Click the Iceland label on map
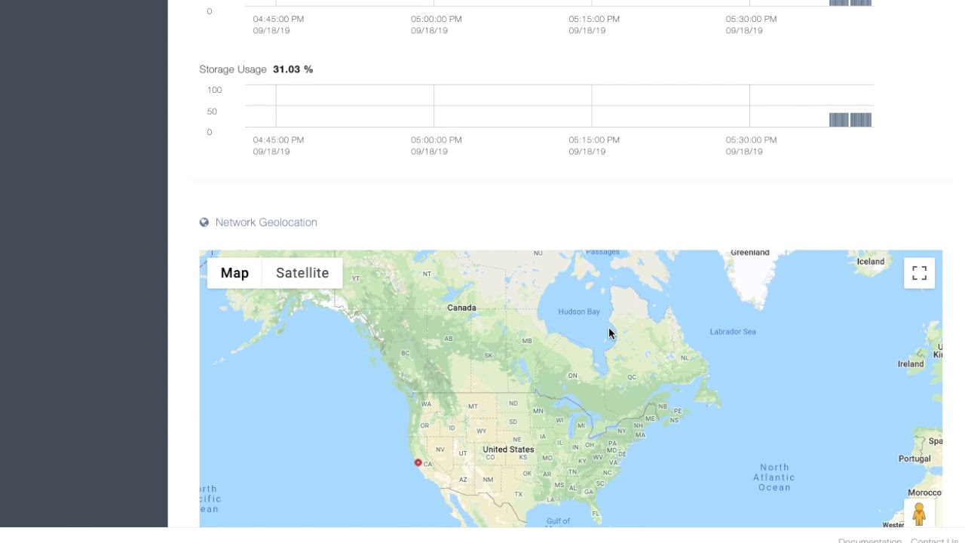Image resolution: width=965 pixels, height=543 pixels. coord(870,262)
